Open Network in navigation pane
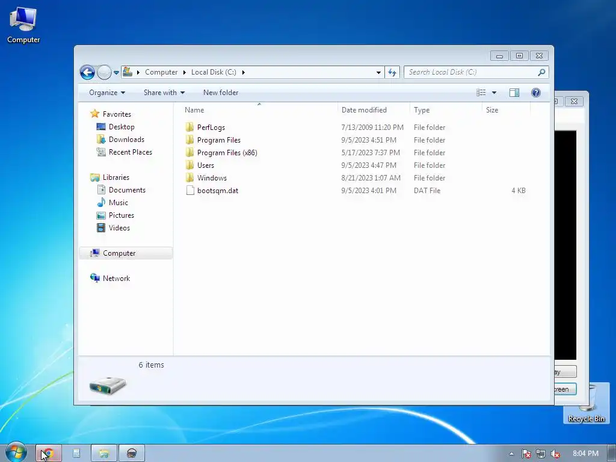Viewport: 616px width, 462px height. tap(116, 279)
